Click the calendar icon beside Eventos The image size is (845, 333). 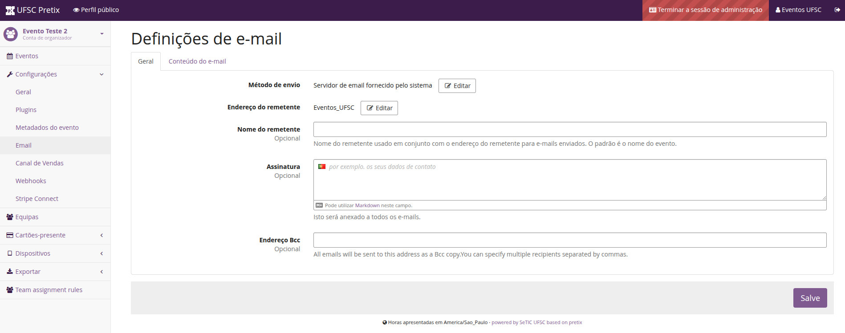click(x=10, y=56)
